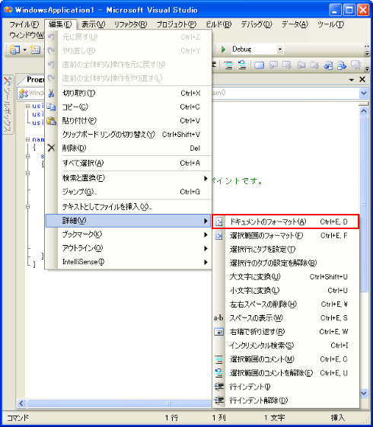
Task: Choose すべて選択(A) from the Edit menu
Action: click(x=128, y=163)
